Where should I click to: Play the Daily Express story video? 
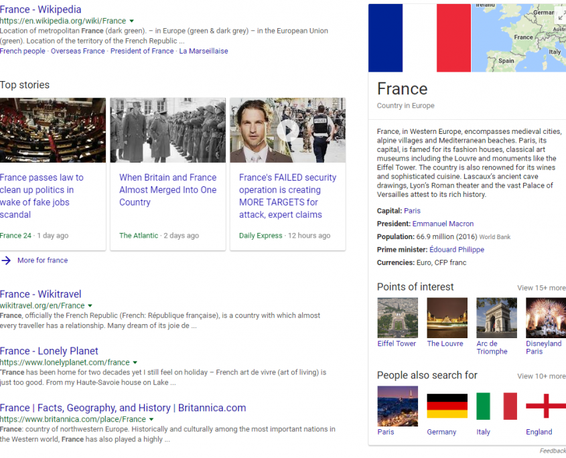pos(287,130)
